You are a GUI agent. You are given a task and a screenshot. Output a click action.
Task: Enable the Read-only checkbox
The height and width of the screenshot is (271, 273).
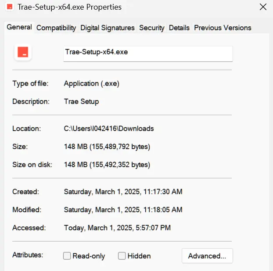67,256
